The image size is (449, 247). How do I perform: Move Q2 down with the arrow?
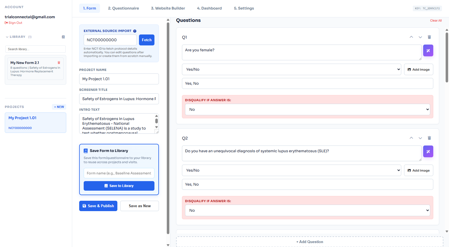coord(420,138)
